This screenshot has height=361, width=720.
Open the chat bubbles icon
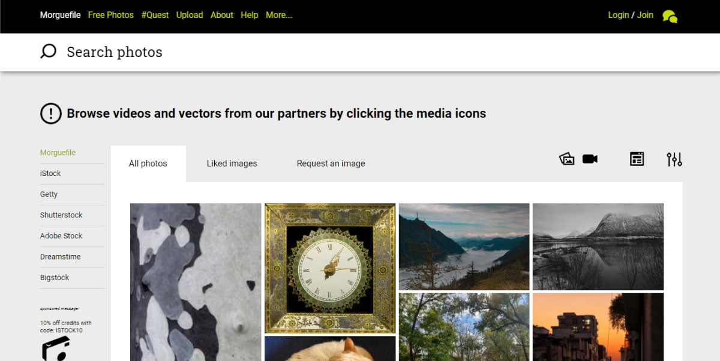670,16
